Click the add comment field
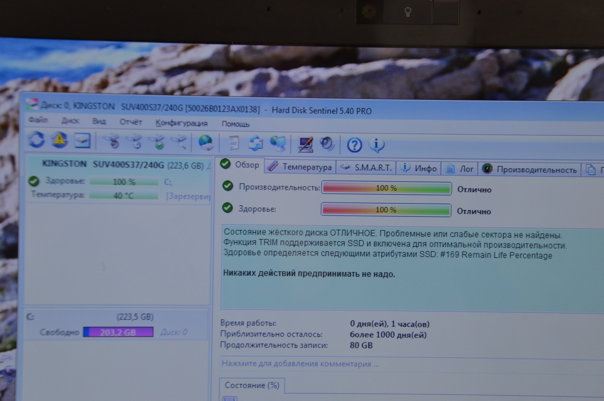604x401 pixels. pyautogui.click(x=301, y=364)
